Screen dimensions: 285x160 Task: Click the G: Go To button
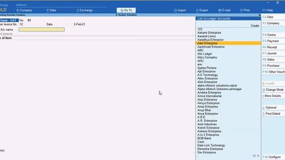(126, 10)
